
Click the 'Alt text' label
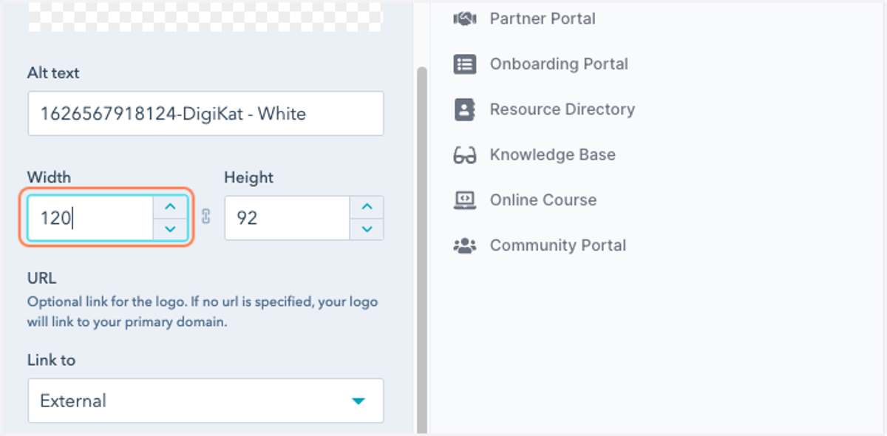tap(53, 73)
